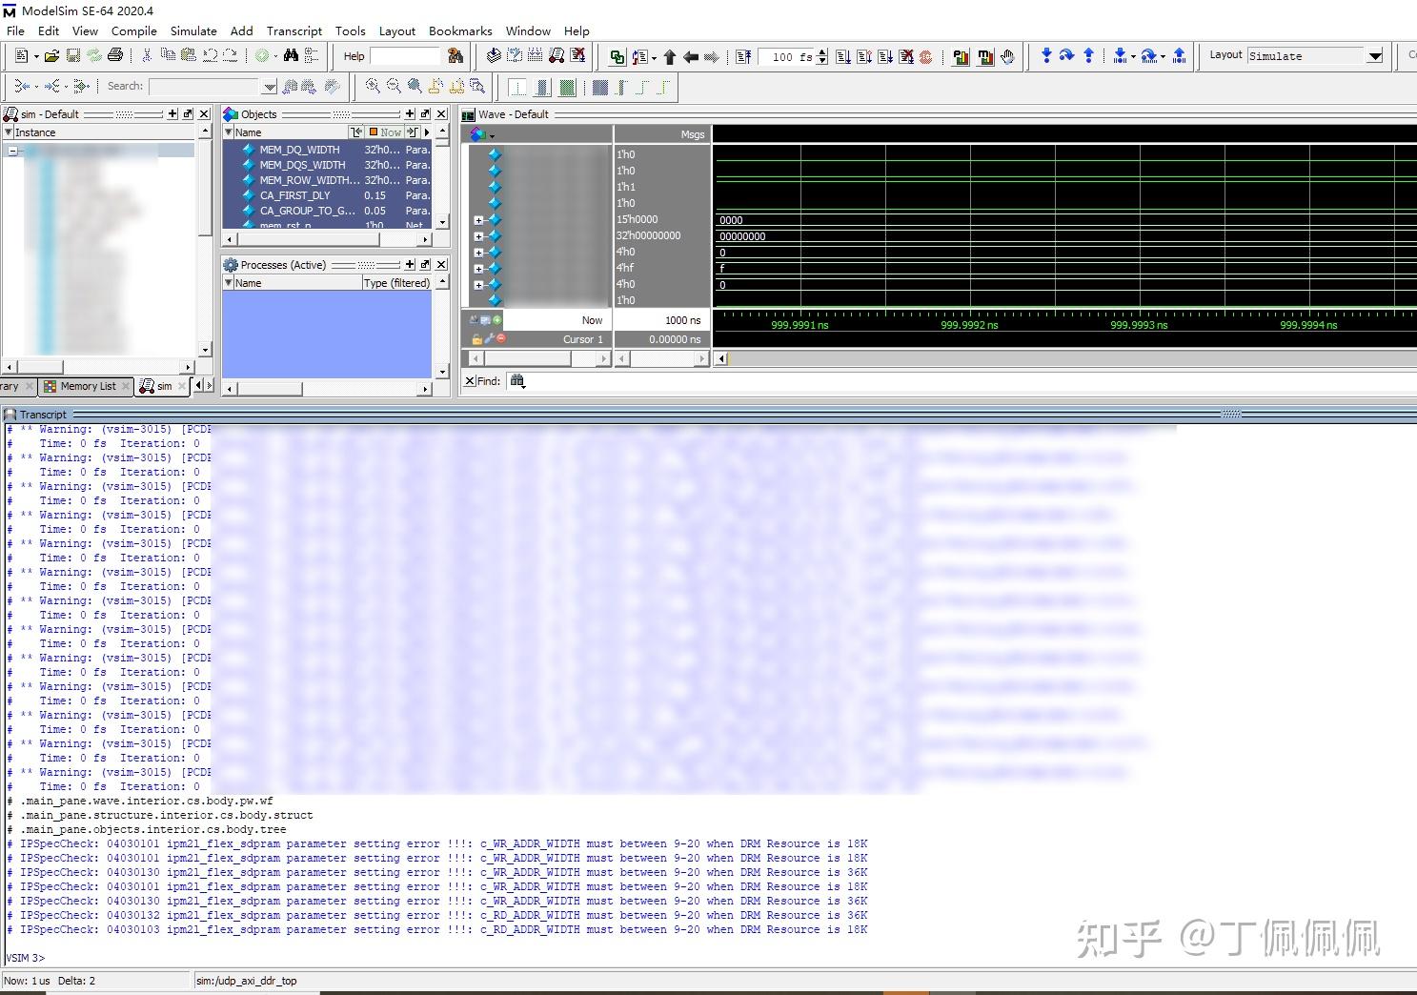Click the Find binoculars icon in the toolbar
This screenshot has height=995, width=1417.
click(x=291, y=56)
